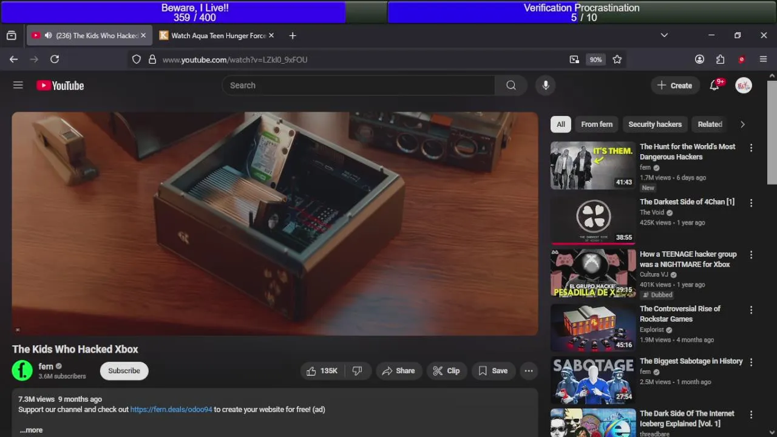
Task: Open options for Dark Side Of The Internet video
Action: 751,415
